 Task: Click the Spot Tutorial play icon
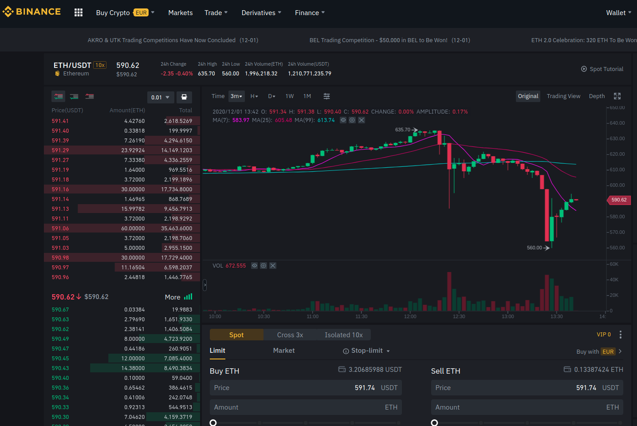(x=584, y=69)
